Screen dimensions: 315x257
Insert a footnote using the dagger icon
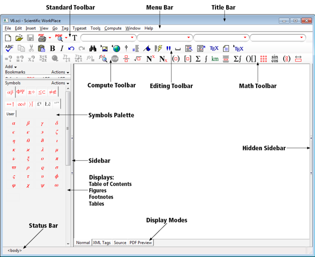(126, 48)
